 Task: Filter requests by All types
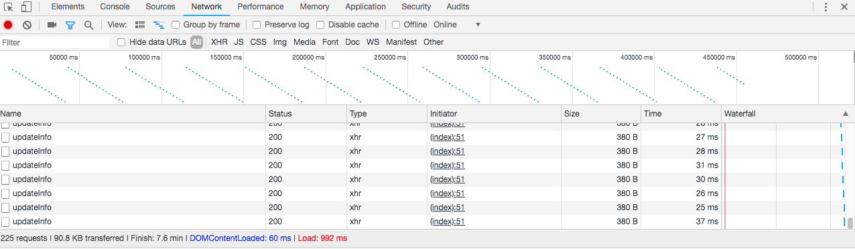(x=196, y=42)
